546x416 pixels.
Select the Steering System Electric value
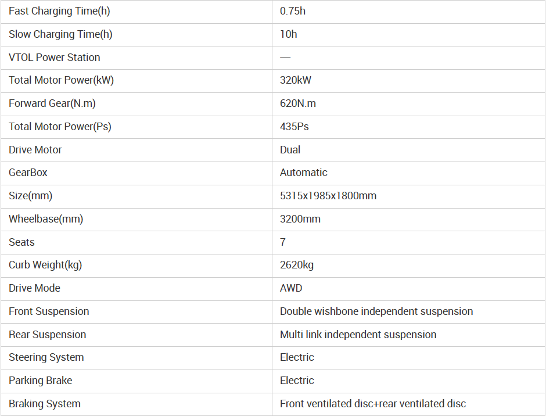coord(297,357)
